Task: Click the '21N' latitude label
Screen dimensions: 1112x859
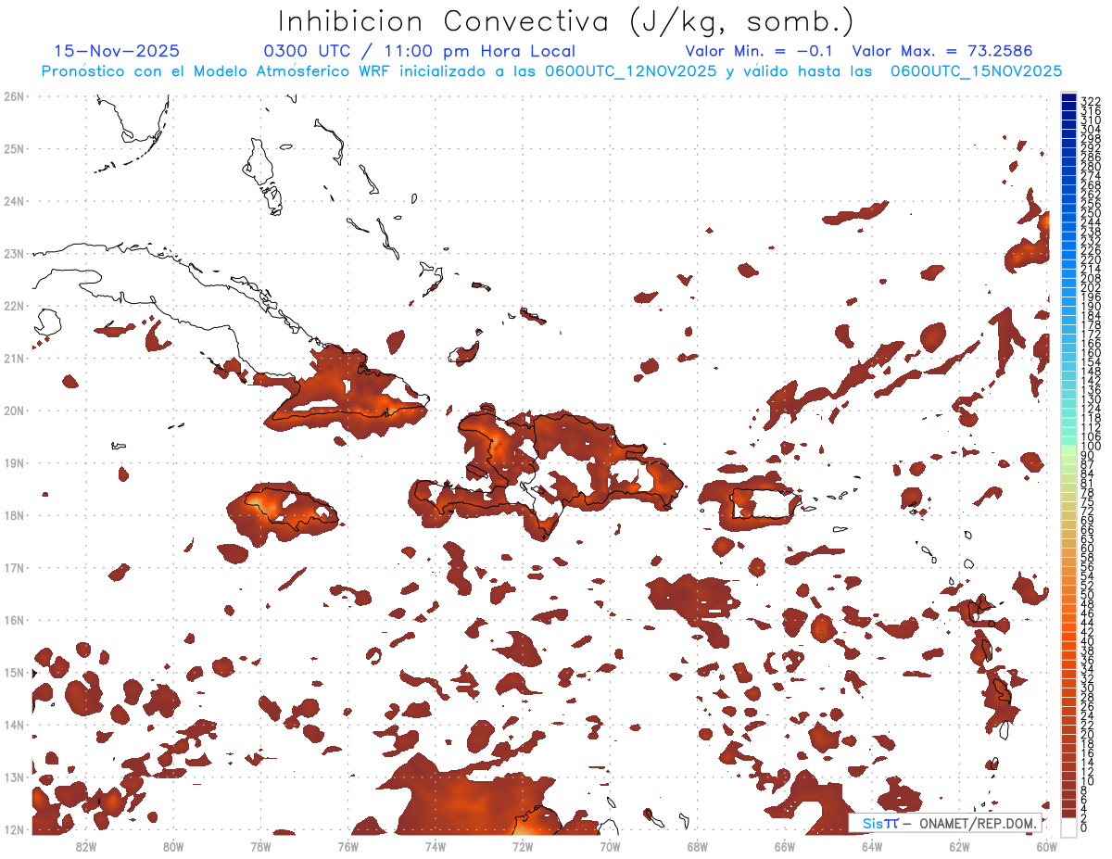Action: pos(13,358)
